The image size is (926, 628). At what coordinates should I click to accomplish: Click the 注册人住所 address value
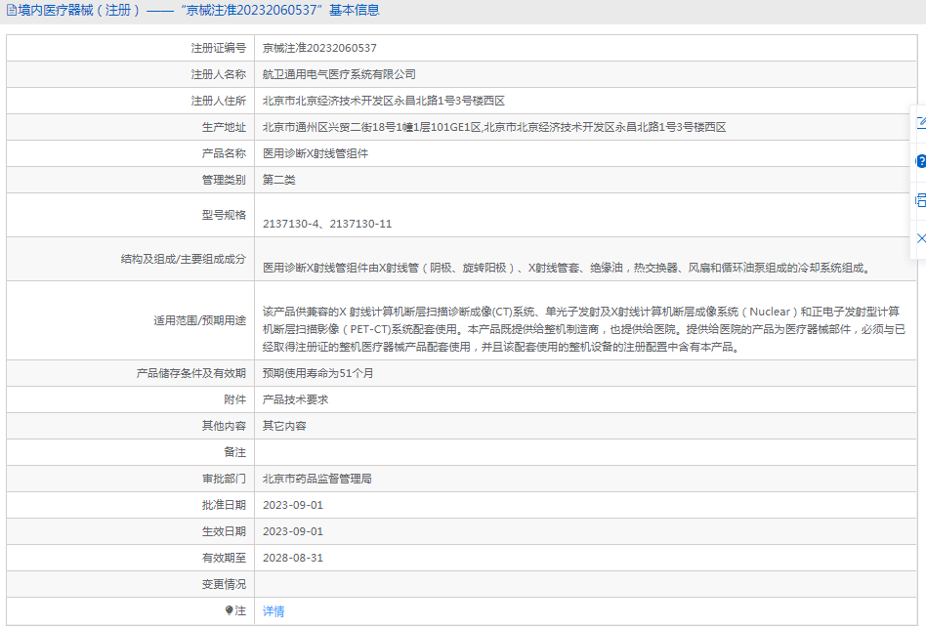[x=384, y=101]
